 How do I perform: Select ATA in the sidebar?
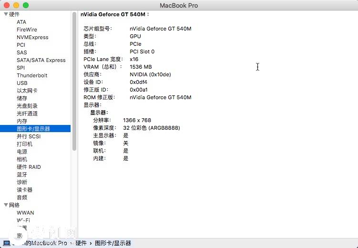pos(21,22)
